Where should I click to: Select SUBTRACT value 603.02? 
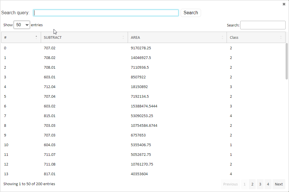[50, 106]
